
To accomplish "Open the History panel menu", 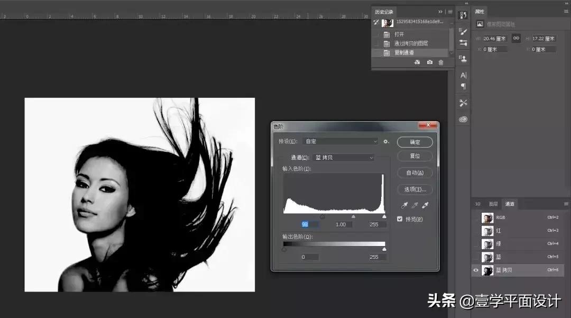I will tap(450, 12).
